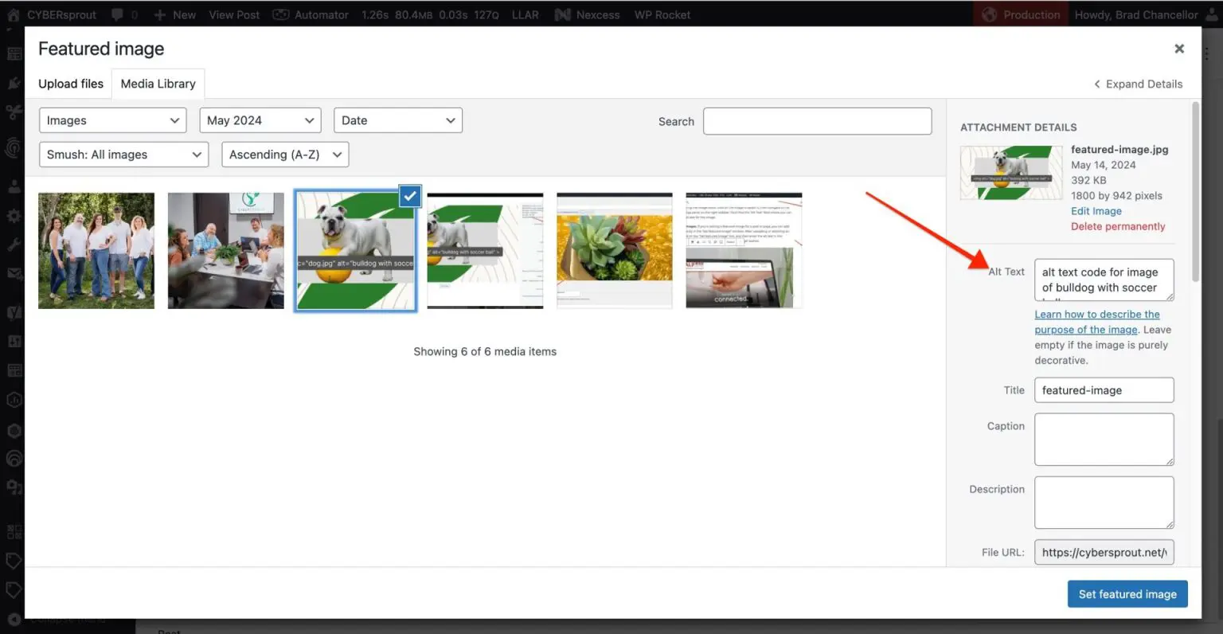
Task: Click the plus New icon in admin bar
Action: 160,14
